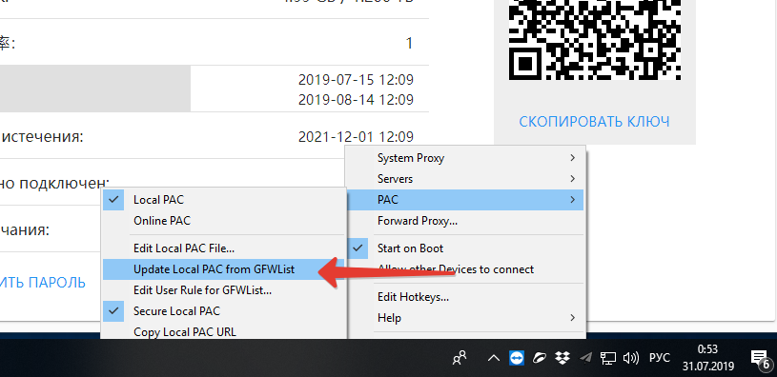
Task: Open the Yandex.Disk saucer tray icon
Action: click(x=540, y=358)
